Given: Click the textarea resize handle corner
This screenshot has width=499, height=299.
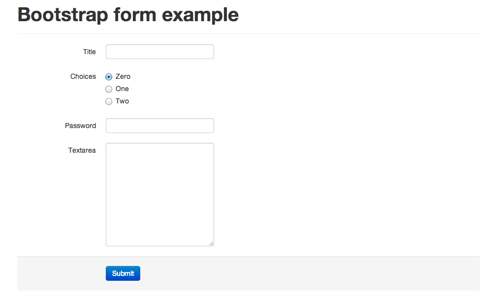Looking at the screenshot, I should click(212, 243).
